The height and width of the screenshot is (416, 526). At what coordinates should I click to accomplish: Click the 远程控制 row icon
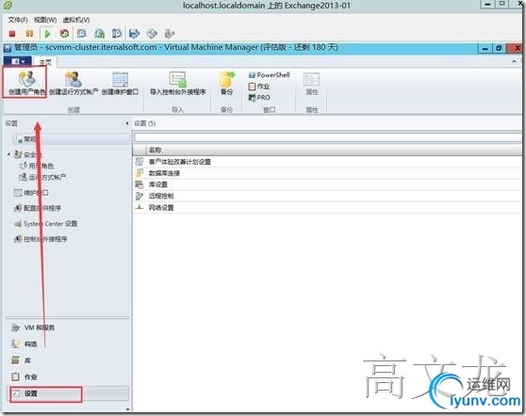140,196
